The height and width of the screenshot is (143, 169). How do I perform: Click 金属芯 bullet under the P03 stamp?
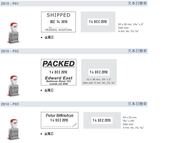tap(49, 134)
